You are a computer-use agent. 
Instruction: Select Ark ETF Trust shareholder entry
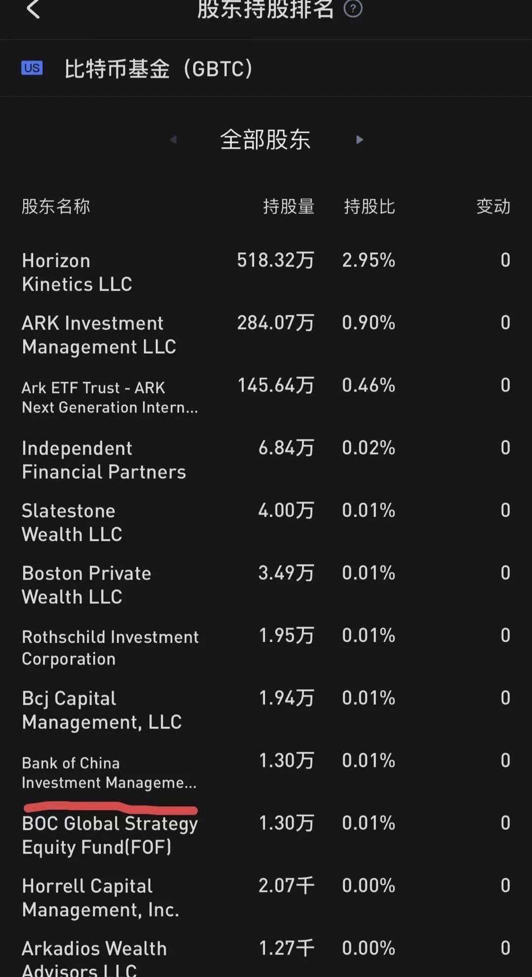pos(110,397)
